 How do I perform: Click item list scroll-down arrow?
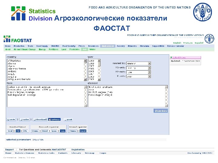(85, 105)
